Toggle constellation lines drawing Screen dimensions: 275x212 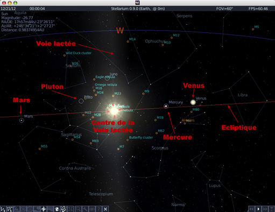(x=3, y=209)
